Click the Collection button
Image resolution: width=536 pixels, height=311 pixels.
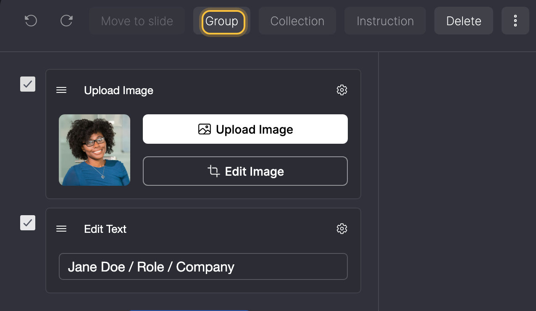pos(297,21)
